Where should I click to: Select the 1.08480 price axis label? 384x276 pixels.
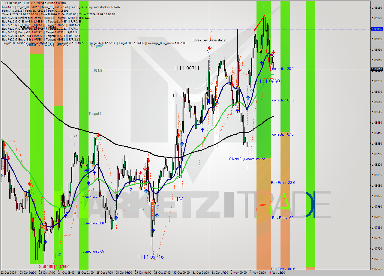tap(377, 123)
